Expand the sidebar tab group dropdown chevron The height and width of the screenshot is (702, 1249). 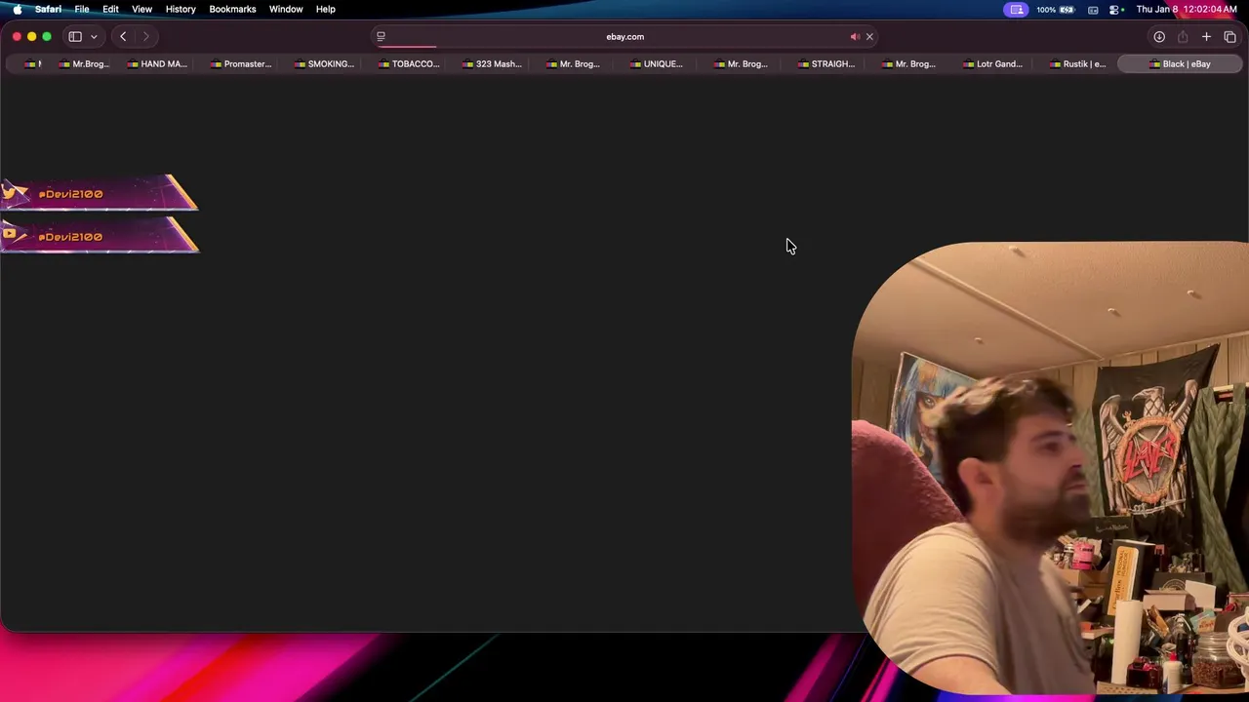[94, 36]
